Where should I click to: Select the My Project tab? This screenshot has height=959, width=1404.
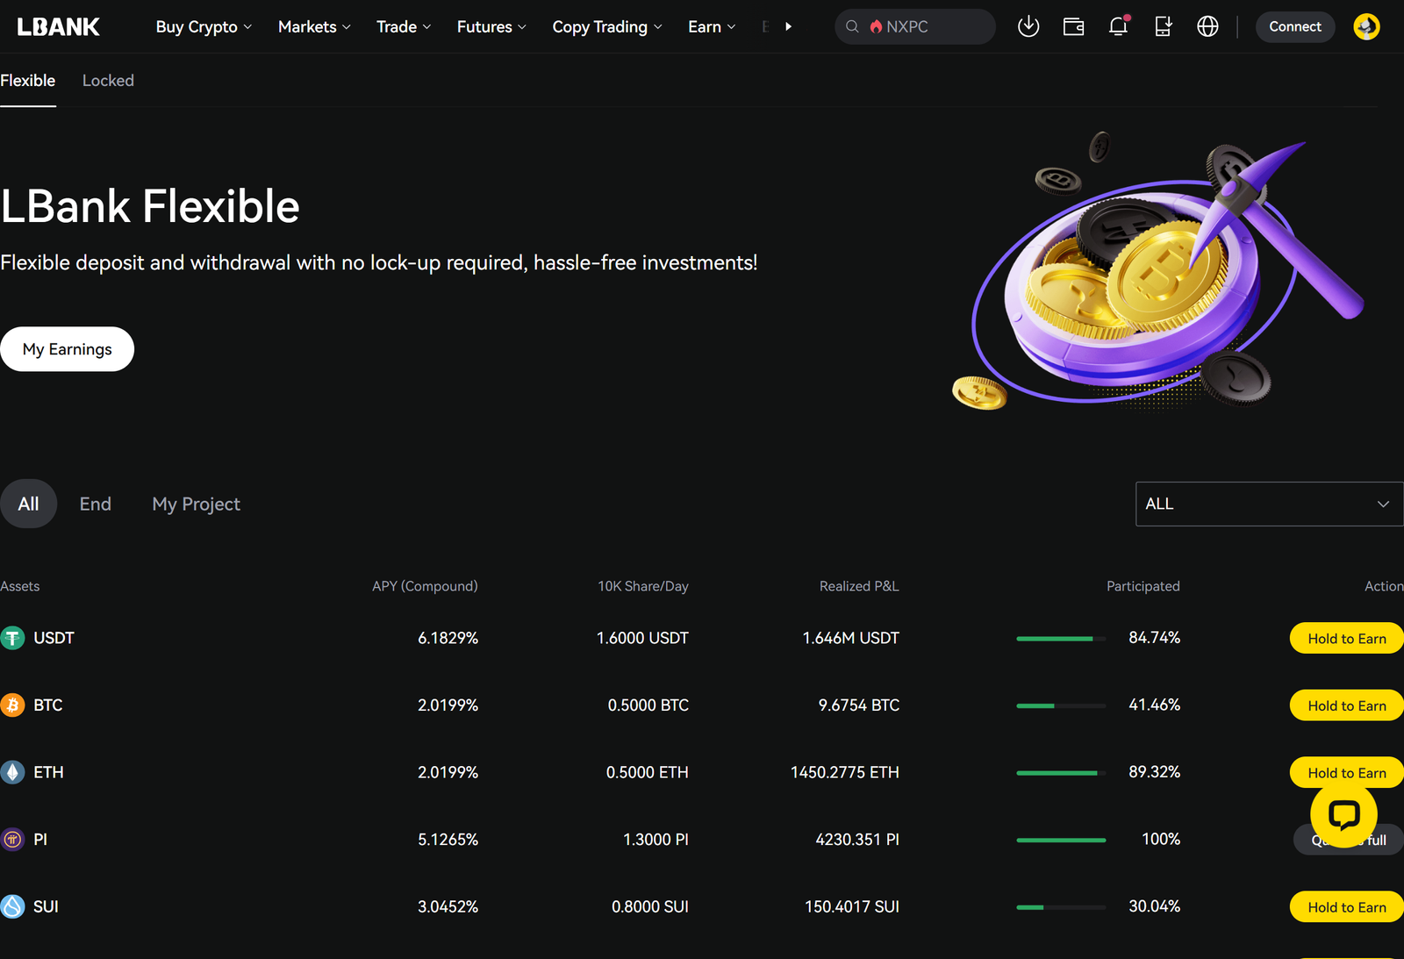coord(196,504)
